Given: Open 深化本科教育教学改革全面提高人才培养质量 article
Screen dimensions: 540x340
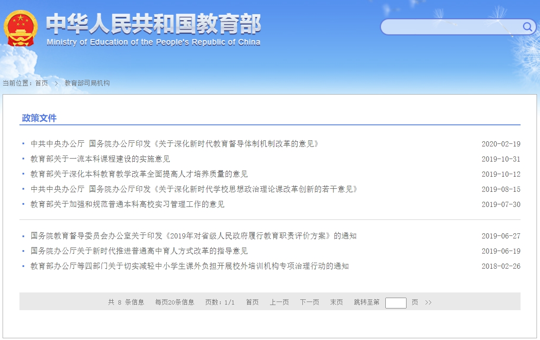Looking at the screenshot, I should 139,174.
